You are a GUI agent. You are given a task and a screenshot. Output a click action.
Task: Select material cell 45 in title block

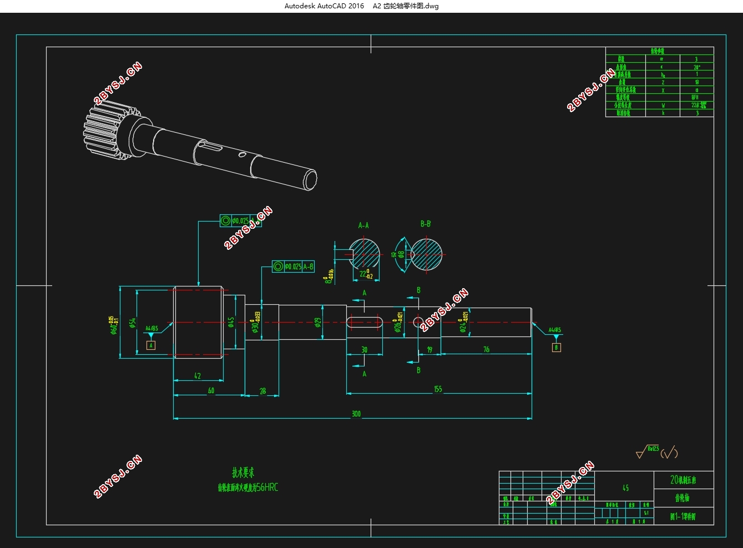coord(625,486)
